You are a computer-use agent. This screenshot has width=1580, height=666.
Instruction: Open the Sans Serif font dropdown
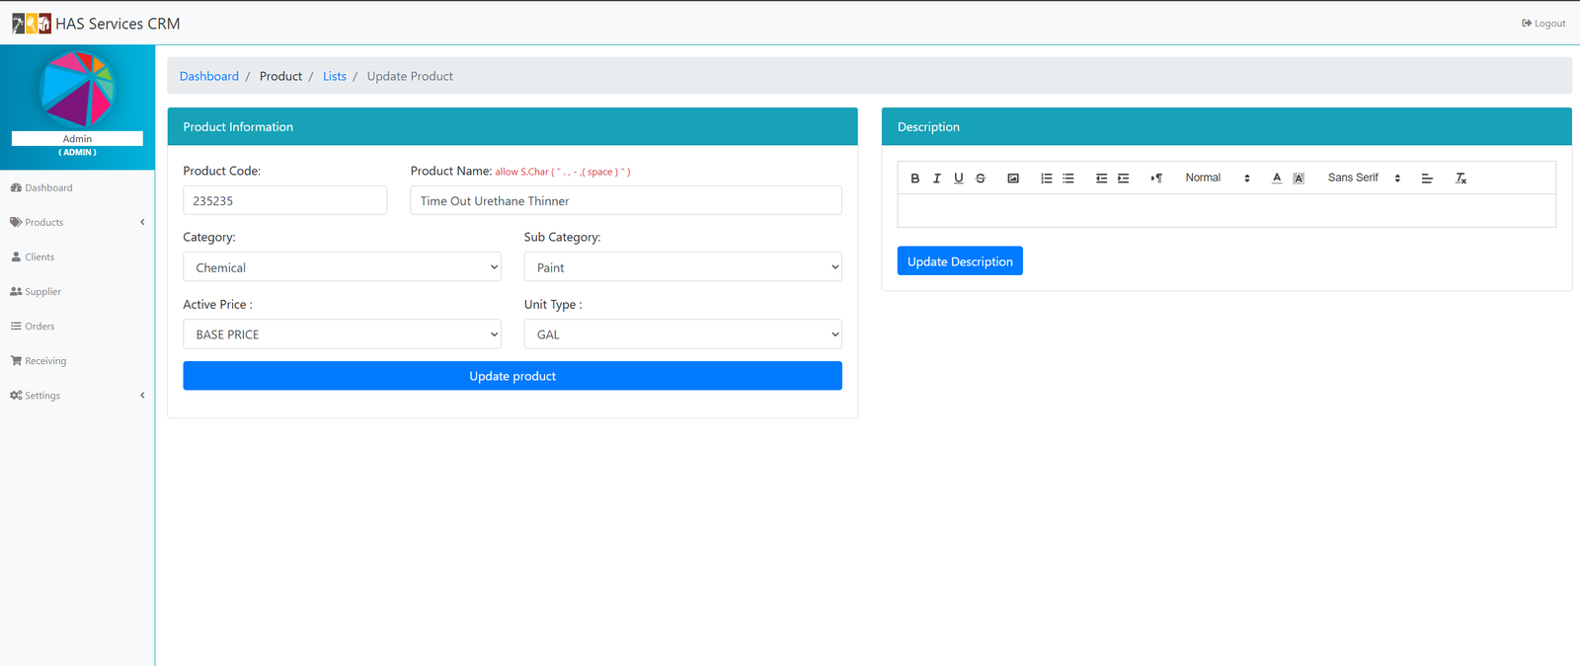pos(1363,179)
